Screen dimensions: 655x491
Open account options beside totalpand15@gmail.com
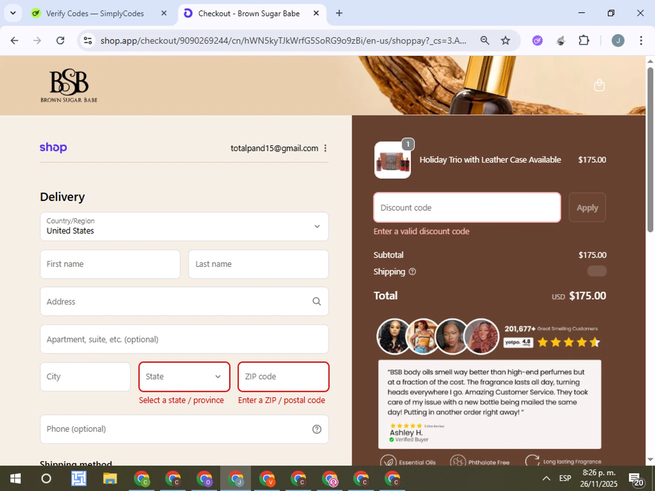(325, 148)
